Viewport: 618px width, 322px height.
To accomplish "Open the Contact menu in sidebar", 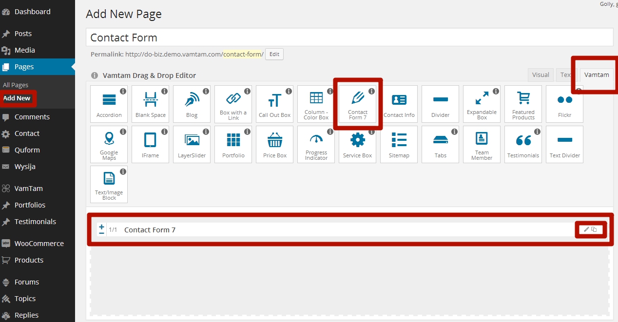I will click(38, 133).
